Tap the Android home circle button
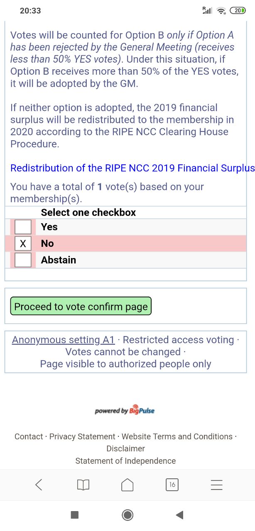This screenshot has height=531, width=255. (x=127, y=515)
